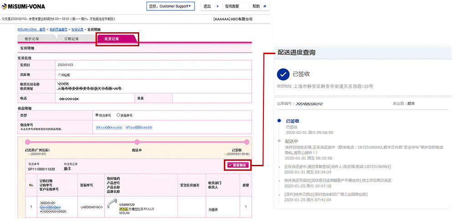This screenshot has width=455, height=223.
Task: Click the MiSUMi-VONA logo
Action: point(23,6)
